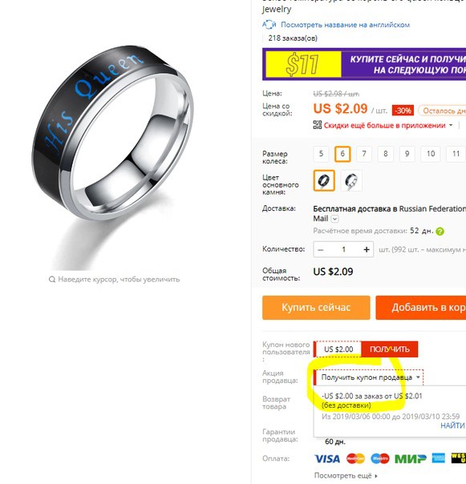Click the red 'ПОЛУЧИТЬ' coupon button
The image size is (466, 484).
[x=389, y=349]
